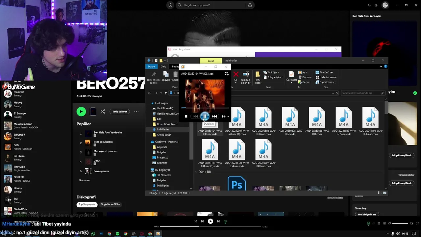This screenshot has width=421, height=237.
Task: Open the Dosya tab in Explorer
Action: click(151, 66)
